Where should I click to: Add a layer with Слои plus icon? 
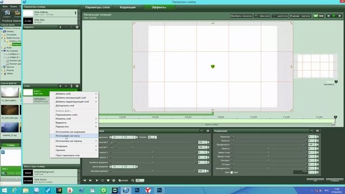pos(60,86)
